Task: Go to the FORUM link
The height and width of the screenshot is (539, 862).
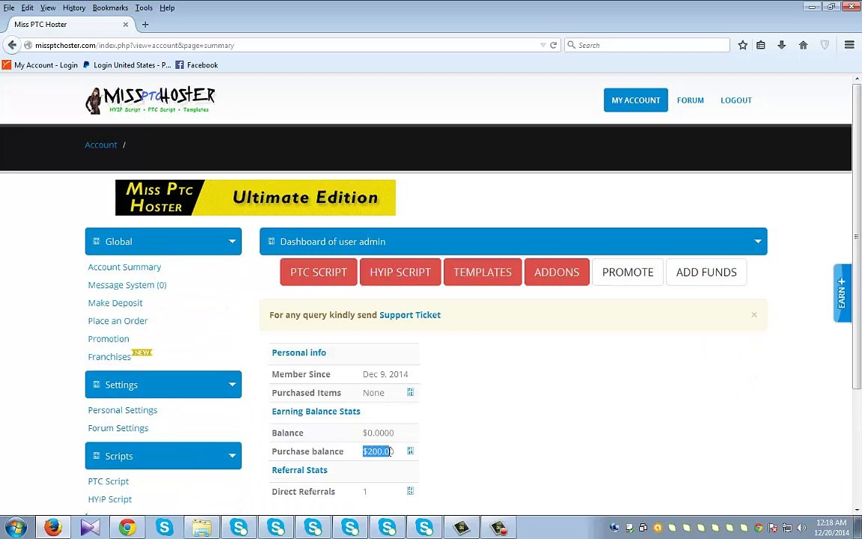Action: (690, 100)
